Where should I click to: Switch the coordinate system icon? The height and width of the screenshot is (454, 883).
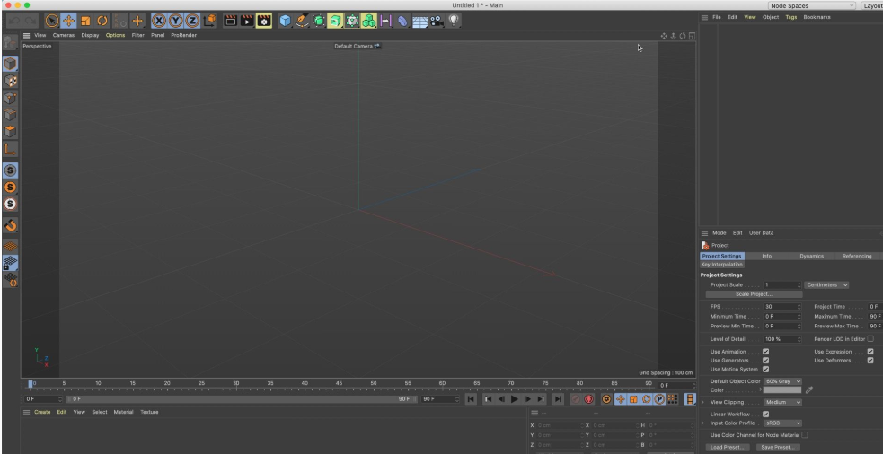click(209, 21)
